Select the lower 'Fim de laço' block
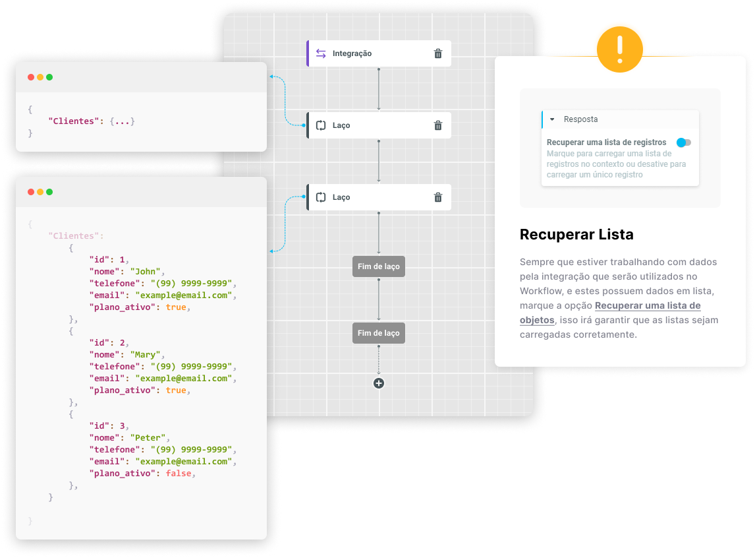The width and height of the screenshot is (755, 558). [379, 333]
